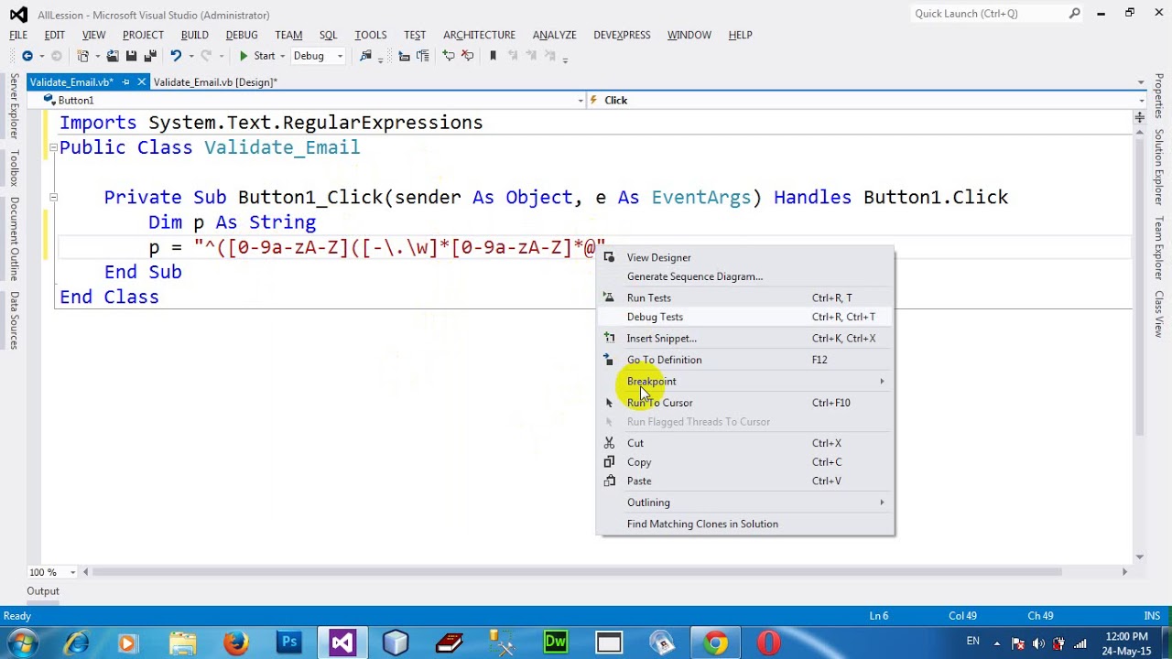Select Find Matching Clones in Solution
This screenshot has width=1172, height=659.
(x=745, y=524)
